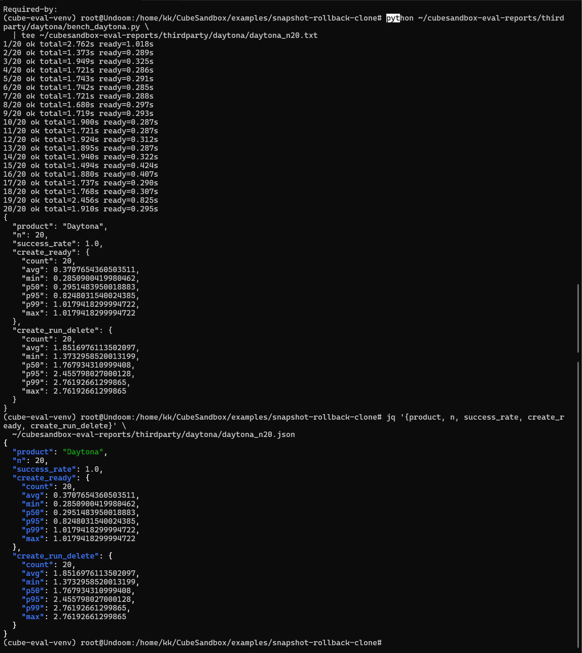This screenshot has width=582, height=653.
Task: Click the blue "create_run_delete" key in jq output
Action: pos(56,556)
